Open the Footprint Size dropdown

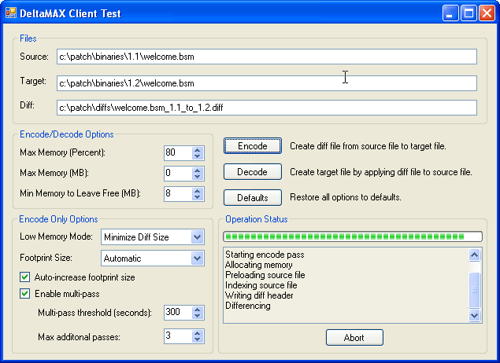point(198,258)
